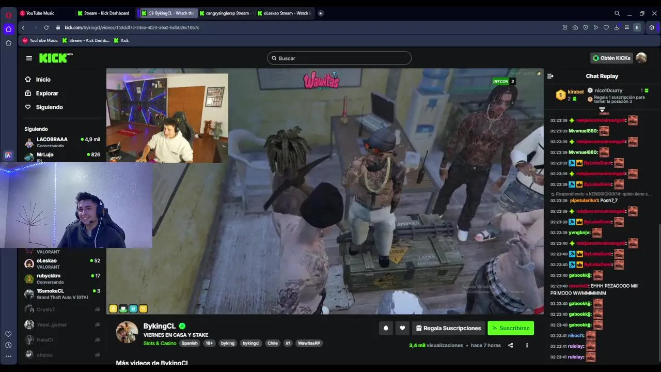Open Kick bookmark in bookmarks bar
The image size is (661, 372).
click(x=121, y=40)
